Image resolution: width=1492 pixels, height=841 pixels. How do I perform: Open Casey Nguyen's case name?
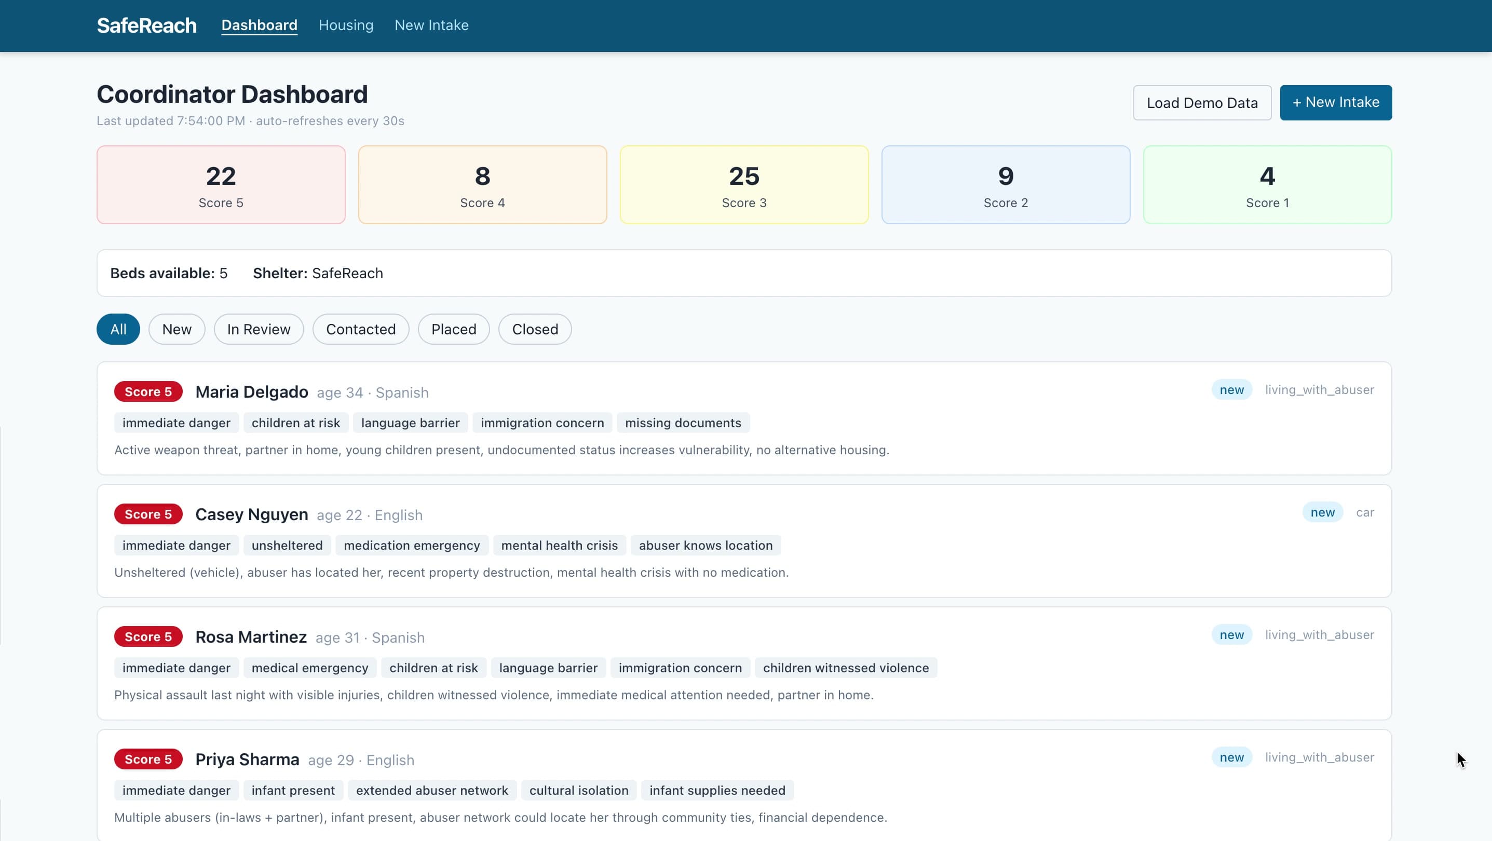[x=251, y=514]
